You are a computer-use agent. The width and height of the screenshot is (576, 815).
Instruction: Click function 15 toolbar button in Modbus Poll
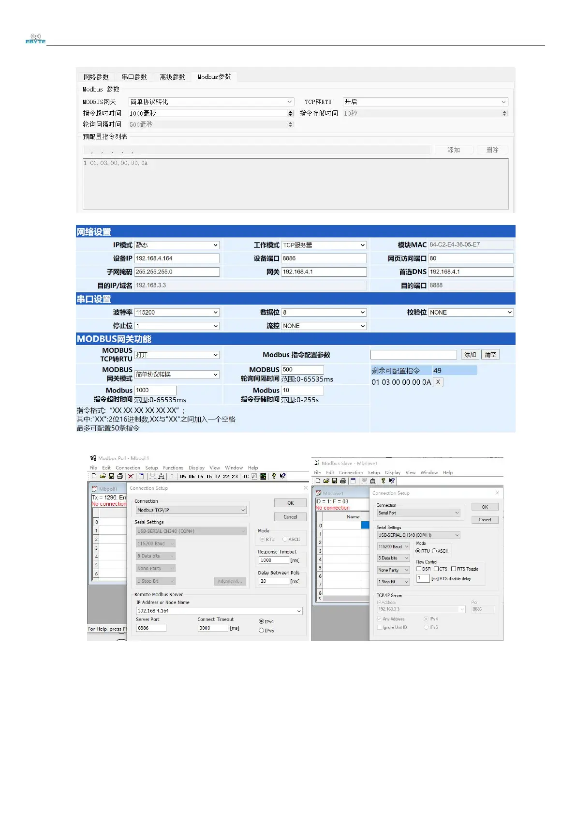tap(200, 477)
